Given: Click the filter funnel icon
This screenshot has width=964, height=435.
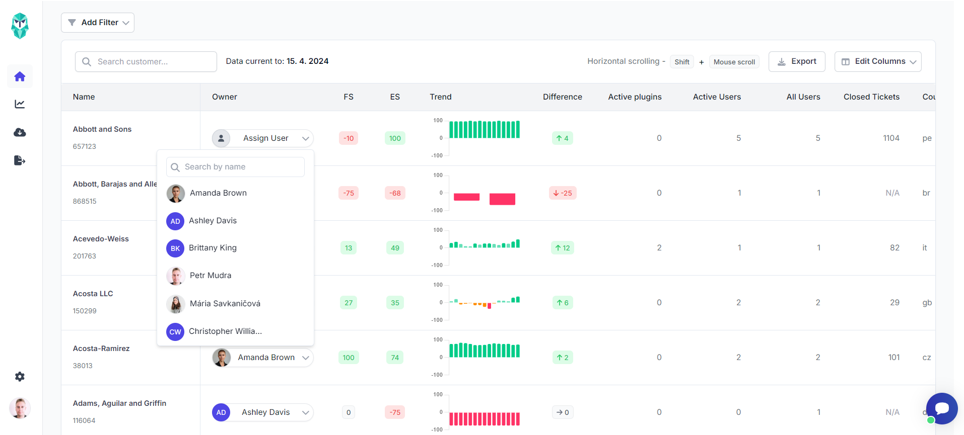Looking at the screenshot, I should click(x=72, y=23).
